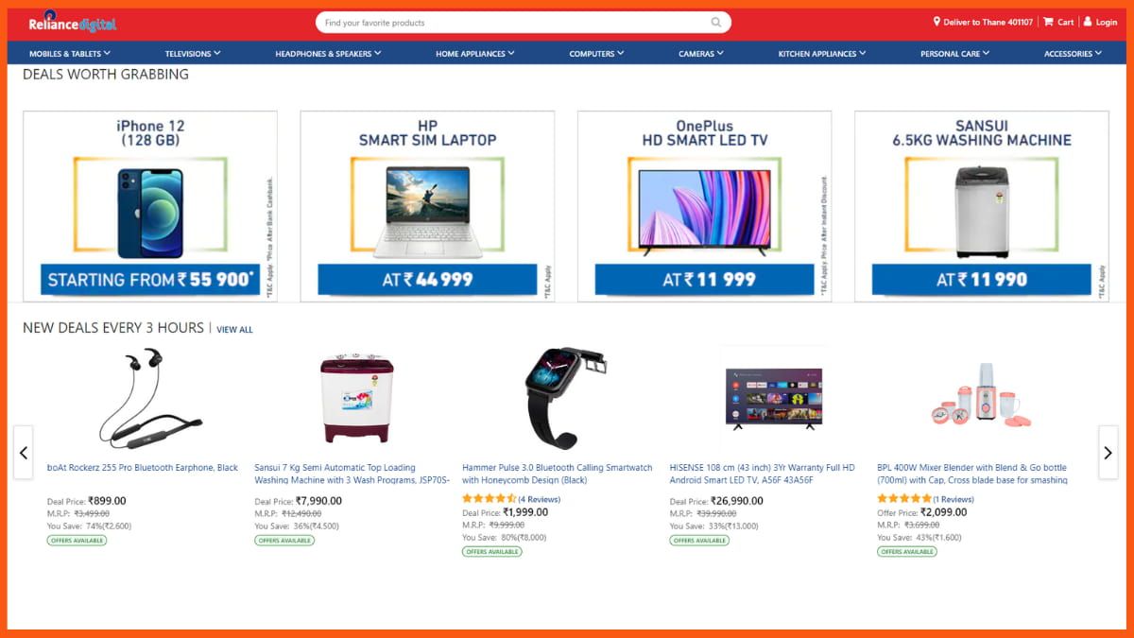
Task: Expand Home Appliances dropdown
Action: click(475, 54)
